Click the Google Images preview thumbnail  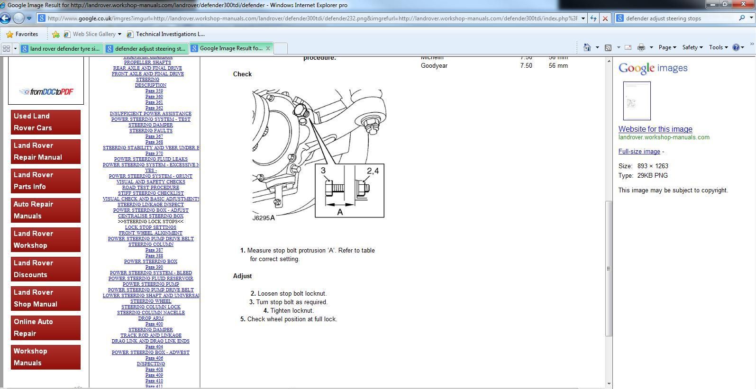(637, 101)
